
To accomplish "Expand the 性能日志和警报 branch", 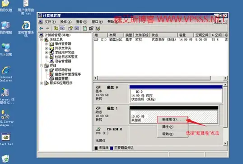I will point(47,57).
